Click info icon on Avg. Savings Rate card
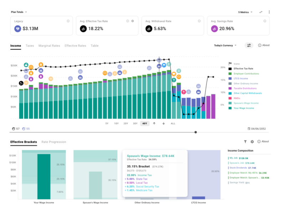The width and height of the screenshot is (285, 216). point(265,21)
